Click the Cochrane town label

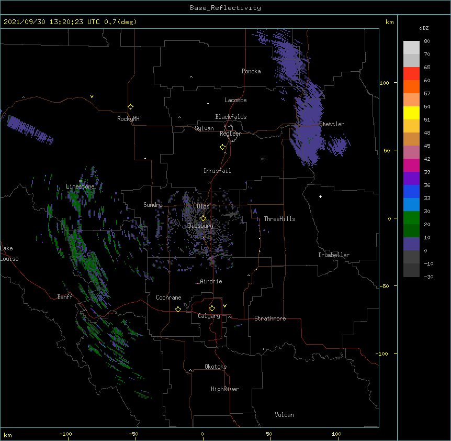click(x=168, y=297)
